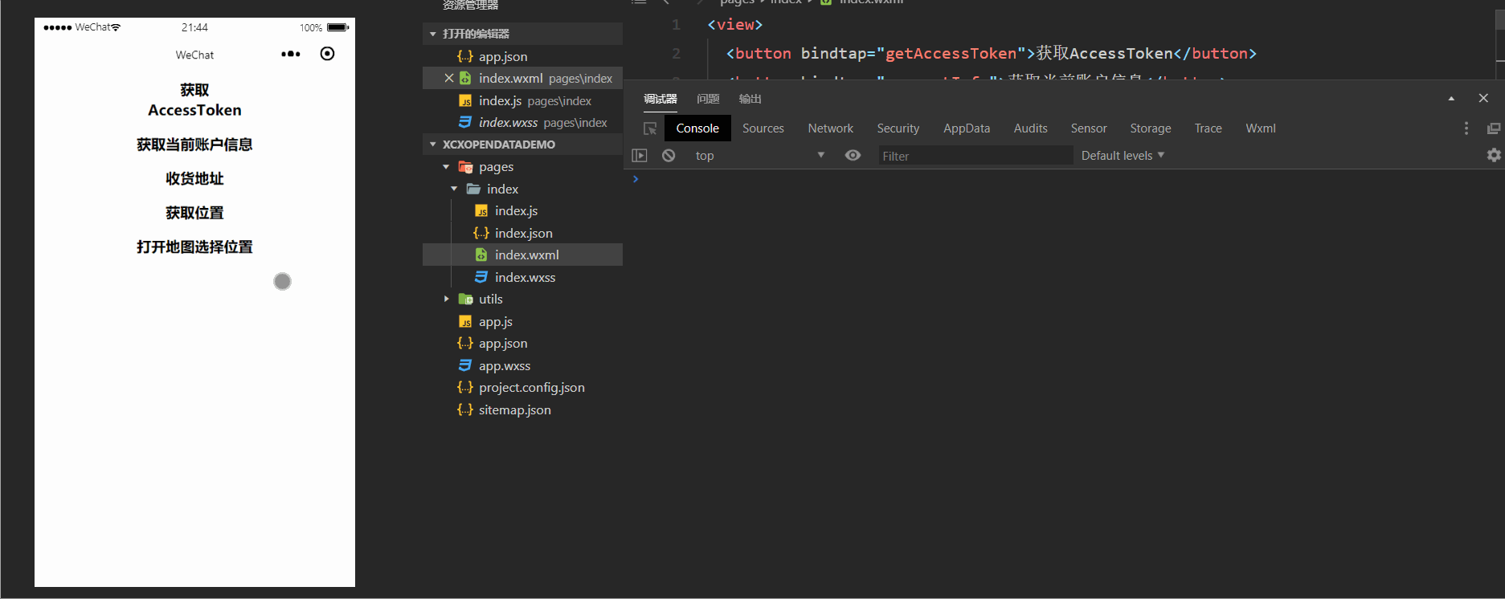Switch to the Sensor tab
This screenshot has height=599, width=1505.
click(x=1089, y=128)
